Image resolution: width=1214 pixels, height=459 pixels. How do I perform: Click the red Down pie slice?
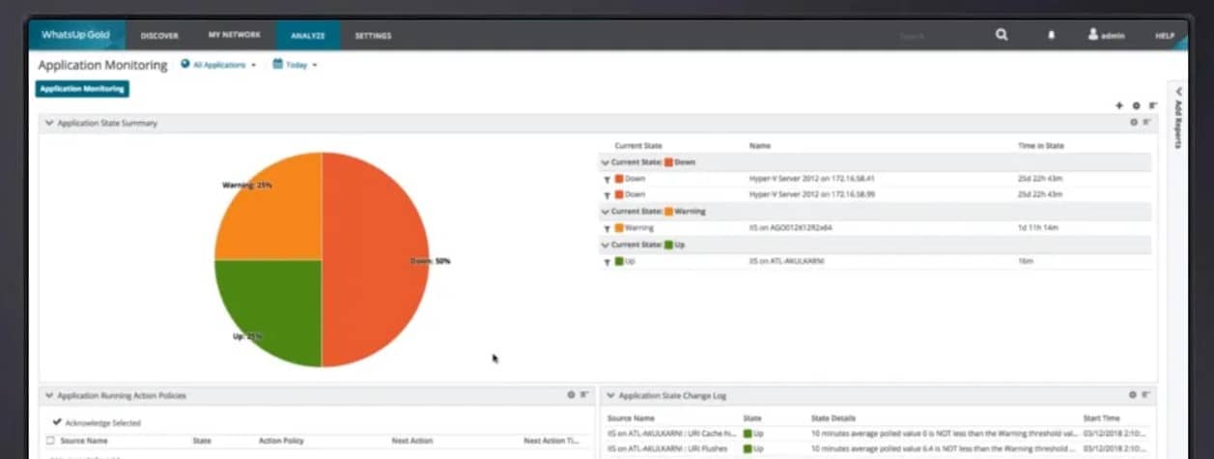375,260
